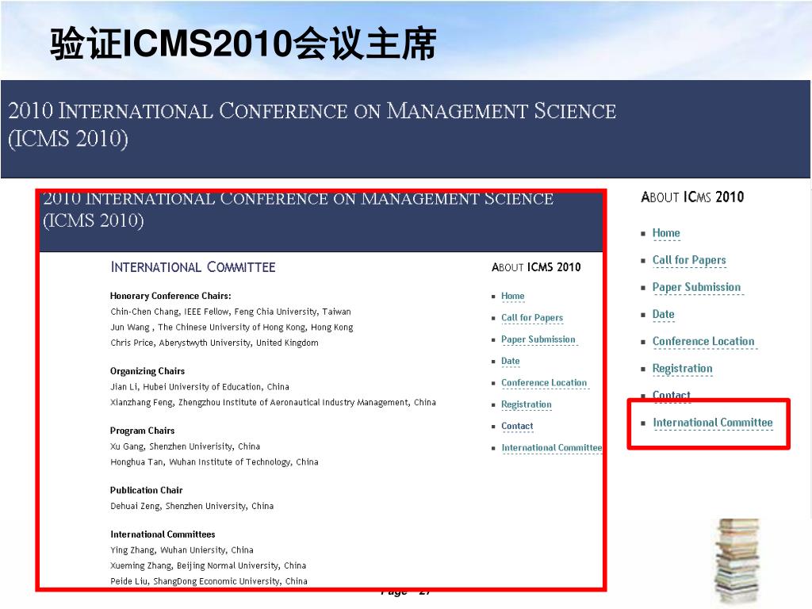Select the slide title 验证ICMS2010会议主席
Image resolution: width=812 pixels, height=609 pixels.
coord(243,44)
